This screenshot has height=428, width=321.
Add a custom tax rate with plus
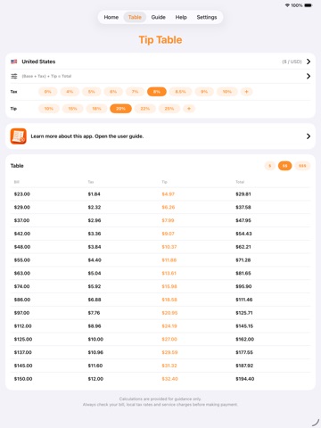pos(246,92)
